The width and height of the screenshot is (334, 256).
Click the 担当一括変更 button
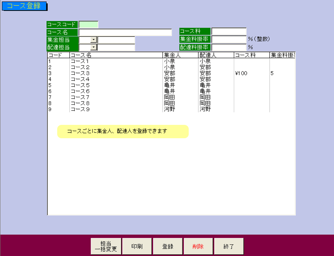[106, 246]
